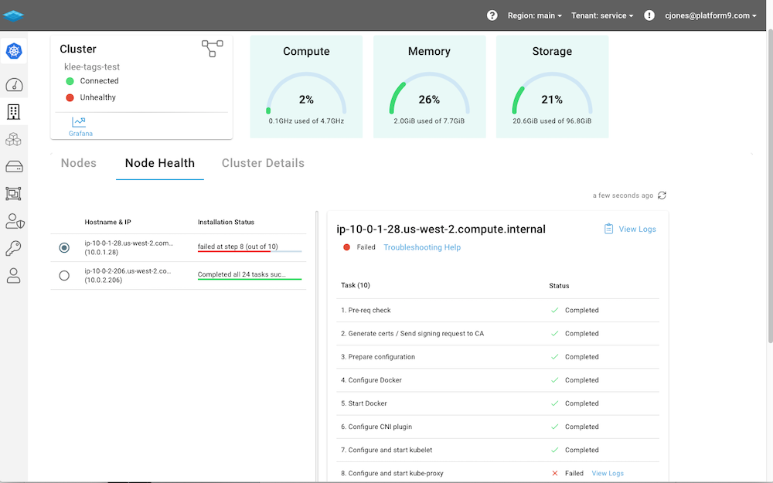This screenshot has height=483, width=773.
Task: Click the Connected status label
Action: [99, 81]
